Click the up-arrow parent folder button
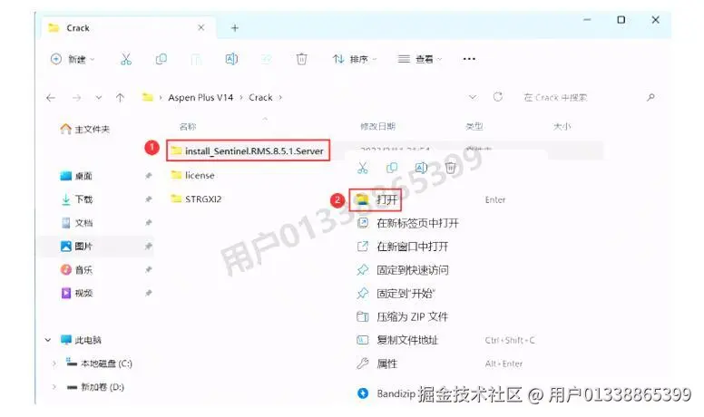The image size is (704, 417). click(120, 97)
